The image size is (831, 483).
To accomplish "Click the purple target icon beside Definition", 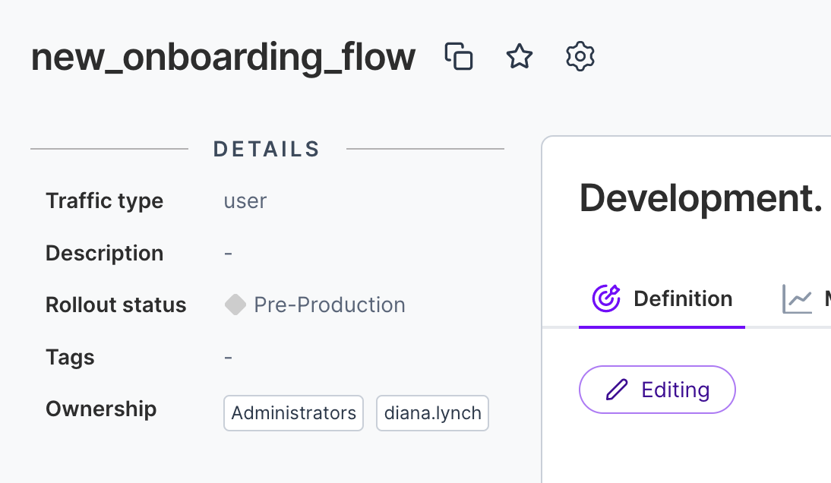I will coord(606,298).
